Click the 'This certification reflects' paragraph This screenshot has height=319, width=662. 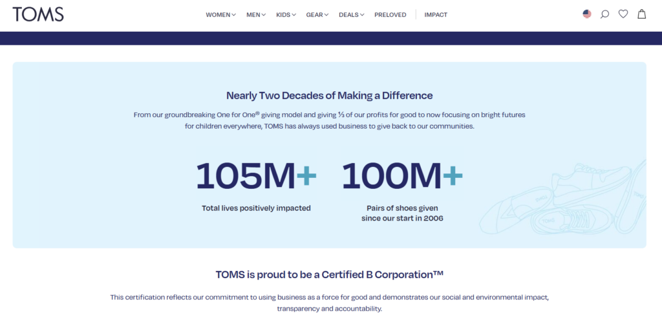pos(329,303)
